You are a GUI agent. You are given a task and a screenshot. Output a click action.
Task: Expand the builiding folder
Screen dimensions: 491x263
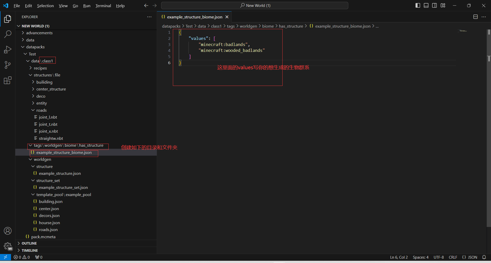pos(86,82)
